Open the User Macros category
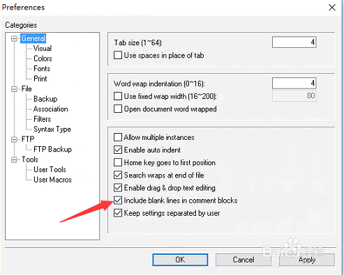 (53, 180)
